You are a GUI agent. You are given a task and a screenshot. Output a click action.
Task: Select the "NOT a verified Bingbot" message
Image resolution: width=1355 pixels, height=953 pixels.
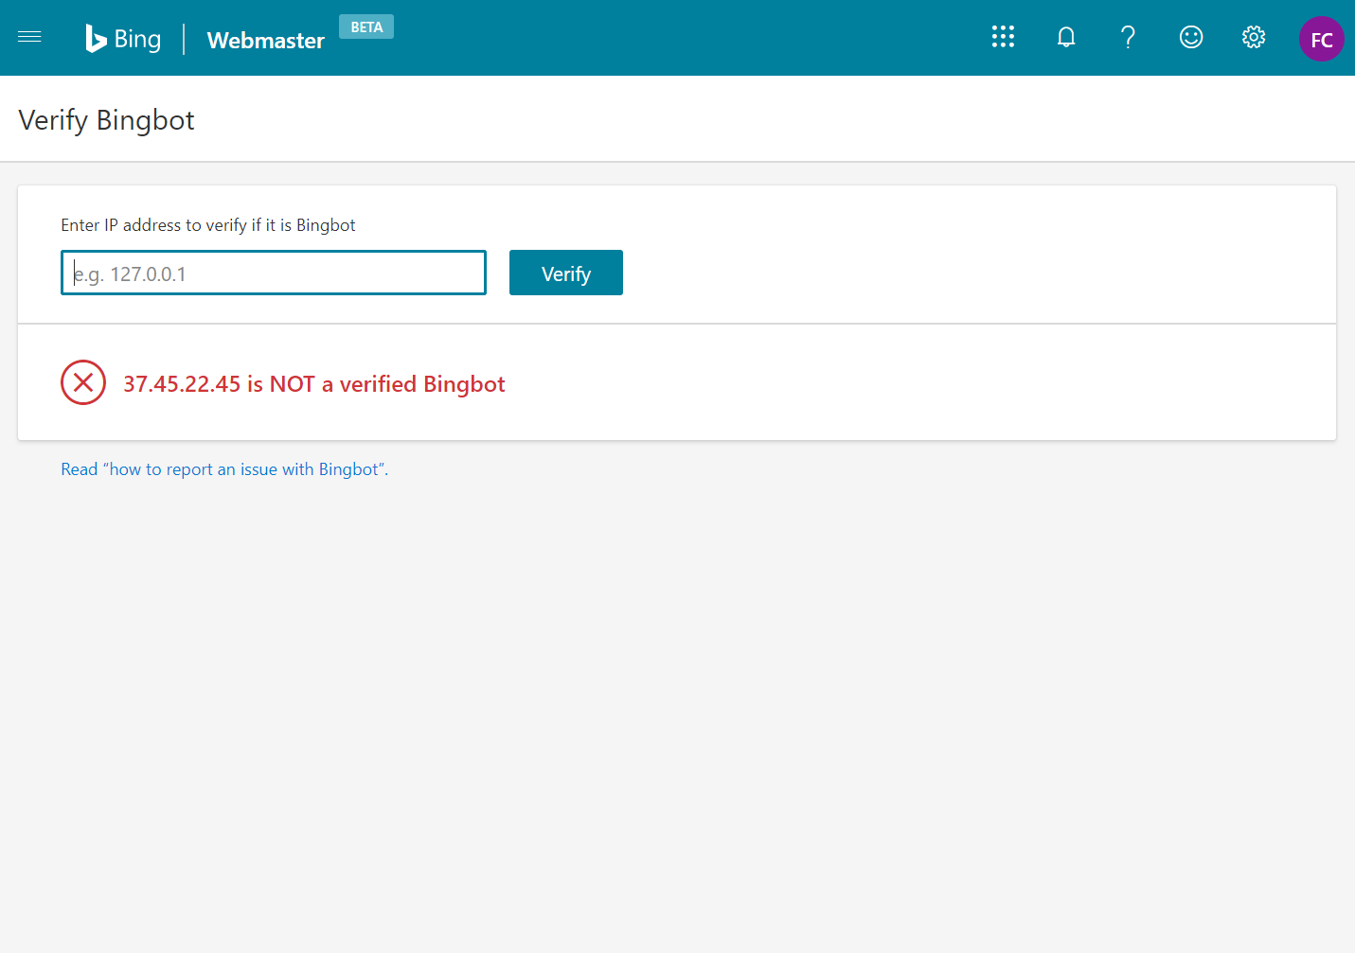coord(314,383)
